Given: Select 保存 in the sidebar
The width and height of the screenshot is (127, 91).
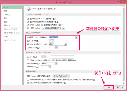Looking at the screenshot, I should pos(12,18).
